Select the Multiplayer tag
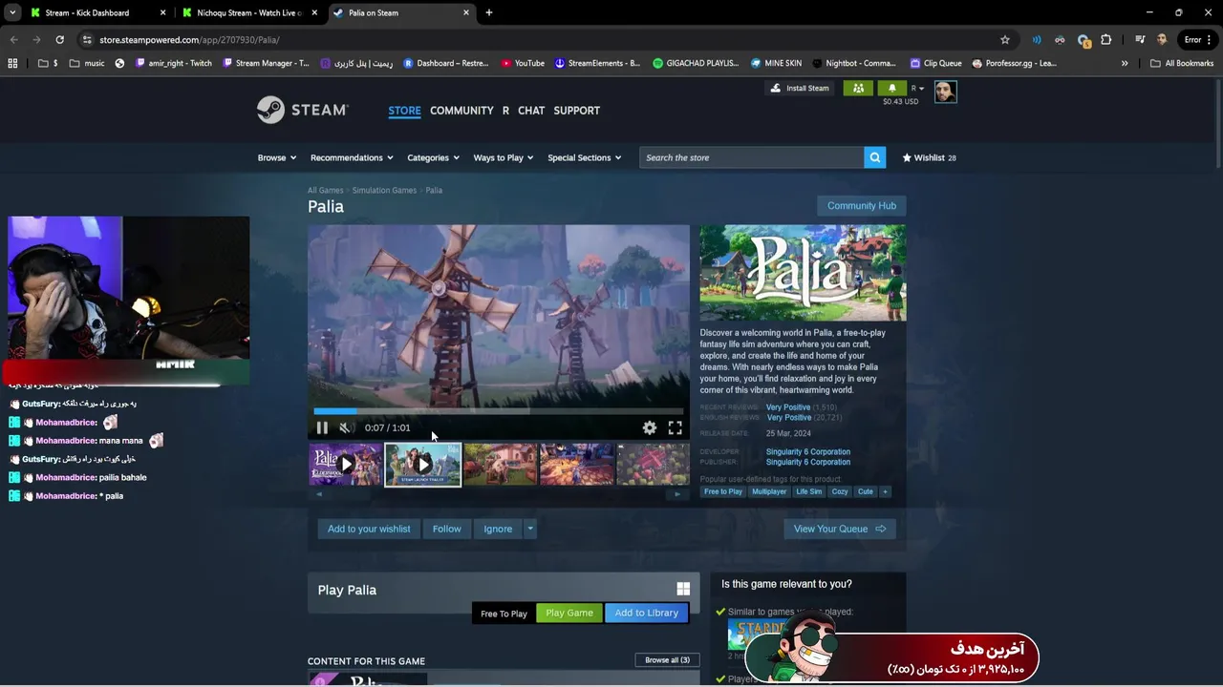The width and height of the screenshot is (1223, 687). (x=769, y=491)
